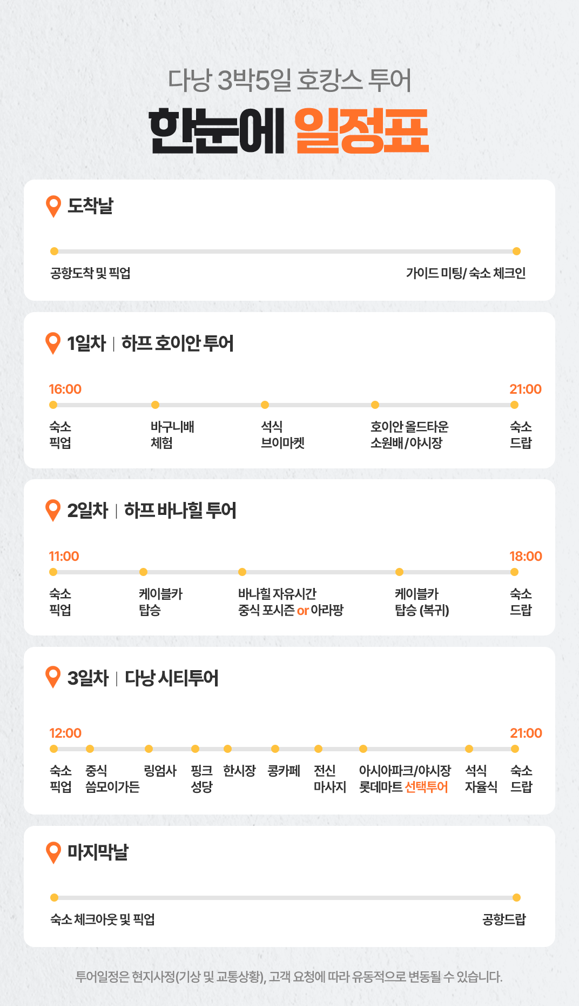Select the 가이드 미팅/ 숙소 체크인 text
Screen dimensions: 579x1006
(466, 273)
